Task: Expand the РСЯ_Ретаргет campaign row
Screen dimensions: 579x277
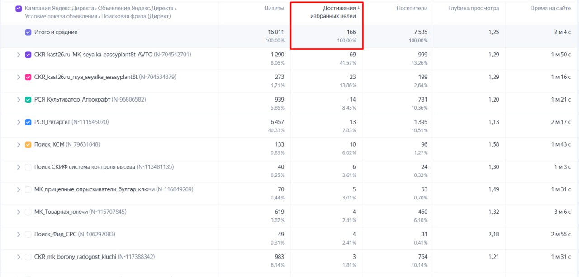Action: (19, 122)
